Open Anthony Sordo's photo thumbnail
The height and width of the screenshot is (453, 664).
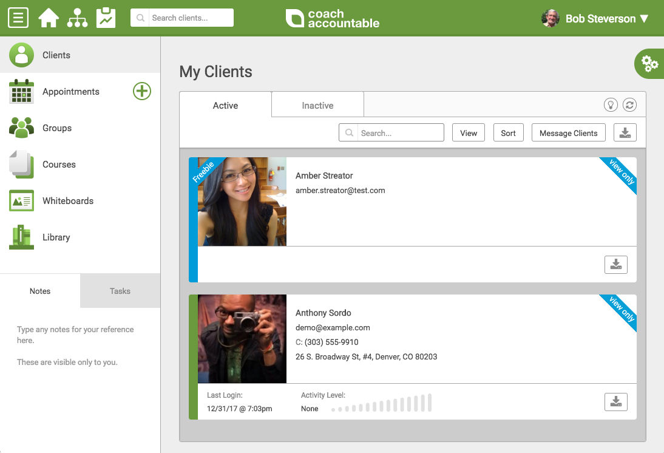[242, 339]
